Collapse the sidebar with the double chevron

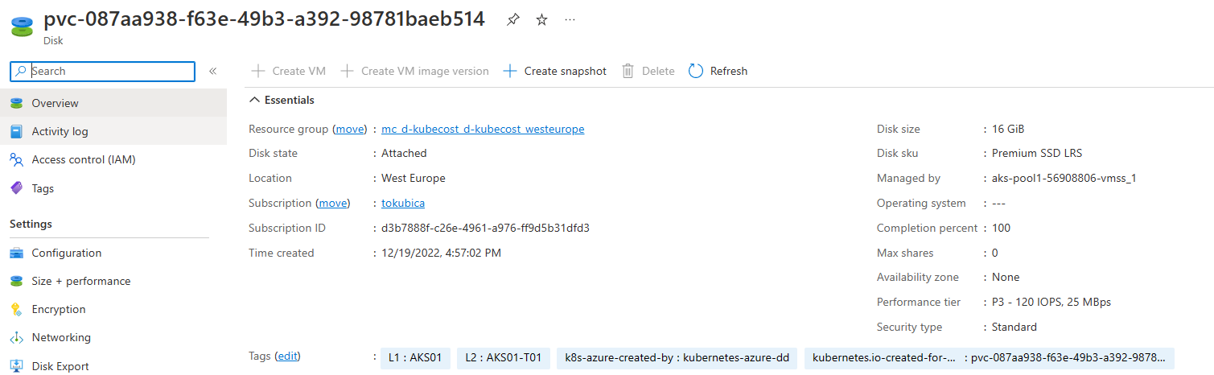[213, 71]
